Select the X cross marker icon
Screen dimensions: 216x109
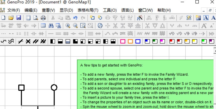tap(28, 41)
